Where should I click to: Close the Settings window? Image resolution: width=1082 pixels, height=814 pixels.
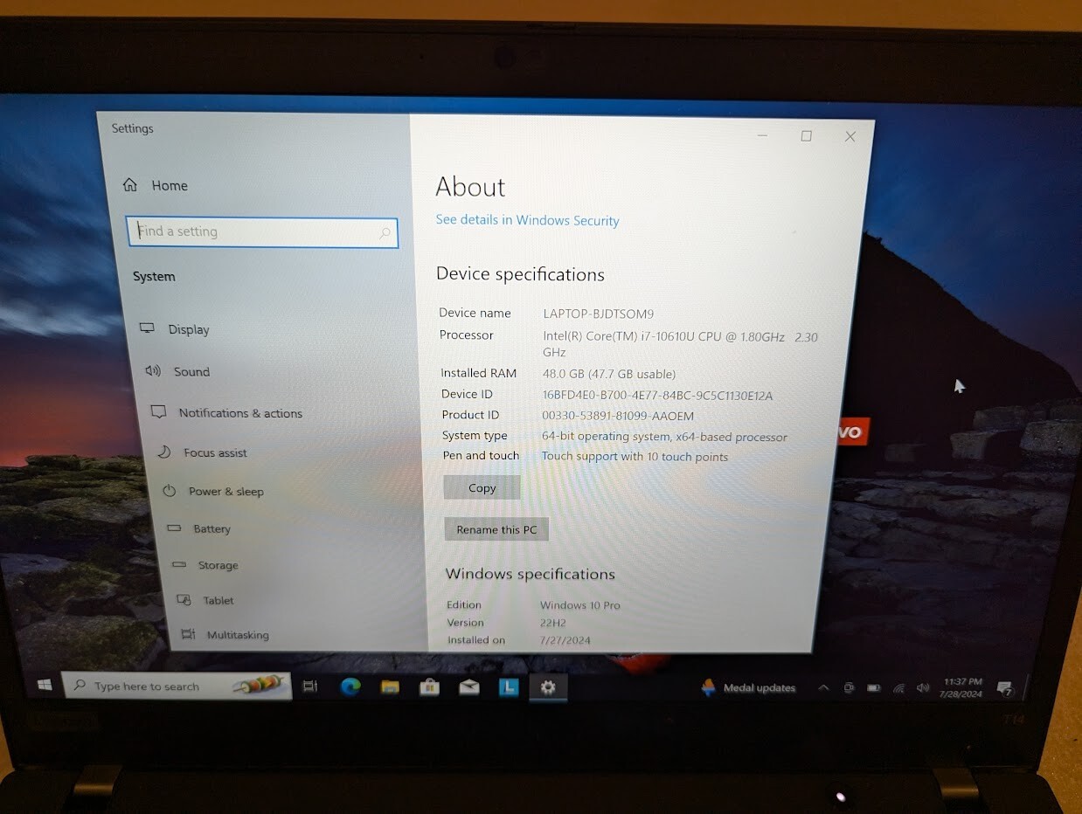850,137
